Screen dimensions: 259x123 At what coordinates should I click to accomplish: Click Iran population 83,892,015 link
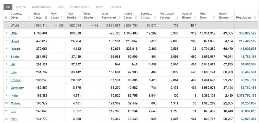249,111
